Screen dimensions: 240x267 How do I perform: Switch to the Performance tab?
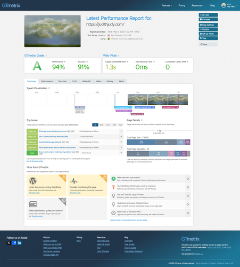click(x=47, y=81)
